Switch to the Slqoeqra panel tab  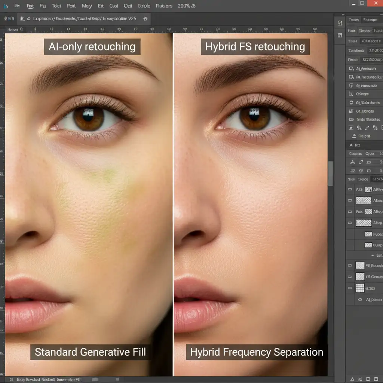click(370, 20)
